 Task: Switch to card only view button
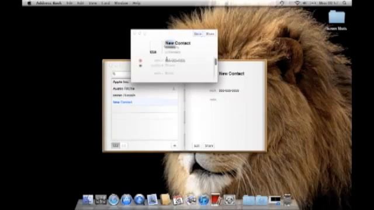[124, 145]
